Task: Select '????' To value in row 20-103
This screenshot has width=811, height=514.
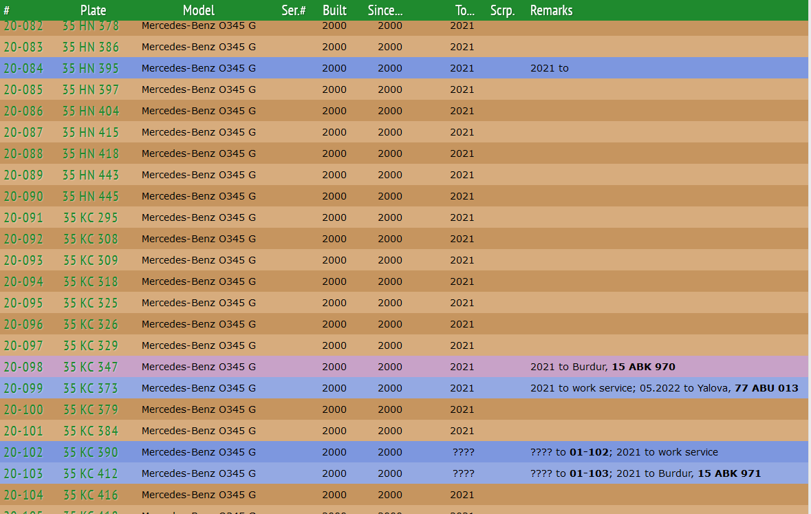Action: pyautogui.click(x=464, y=473)
